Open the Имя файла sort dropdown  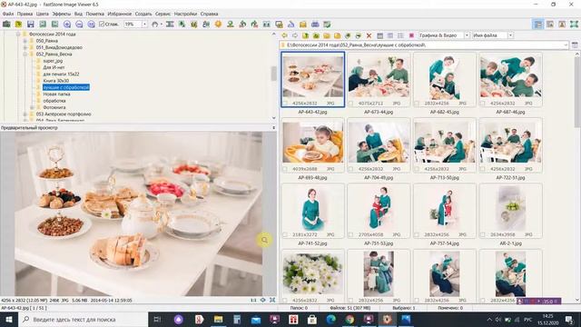(510, 35)
